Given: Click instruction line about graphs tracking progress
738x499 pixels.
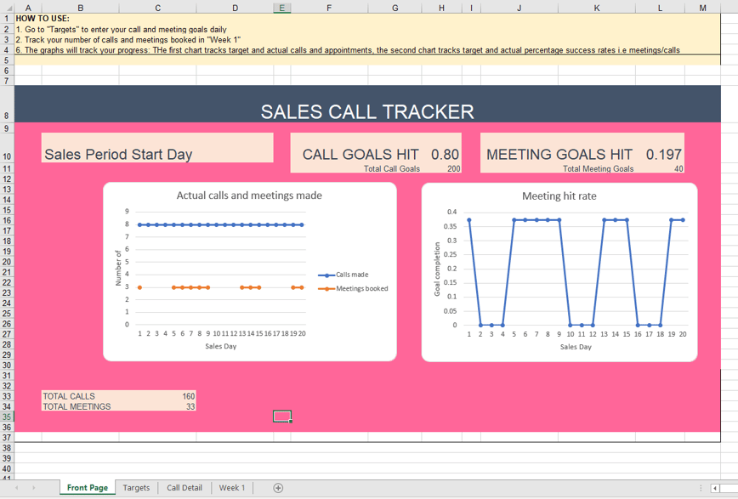Looking at the screenshot, I should [x=348, y=50].
